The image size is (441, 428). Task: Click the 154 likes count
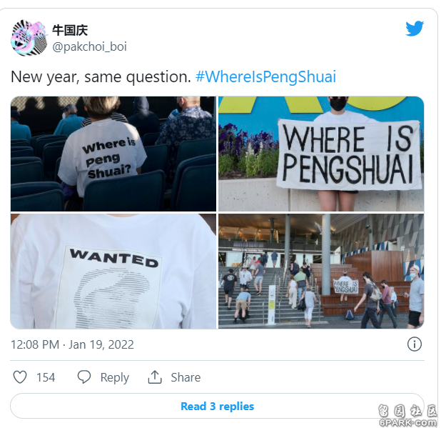click(46, 377)
